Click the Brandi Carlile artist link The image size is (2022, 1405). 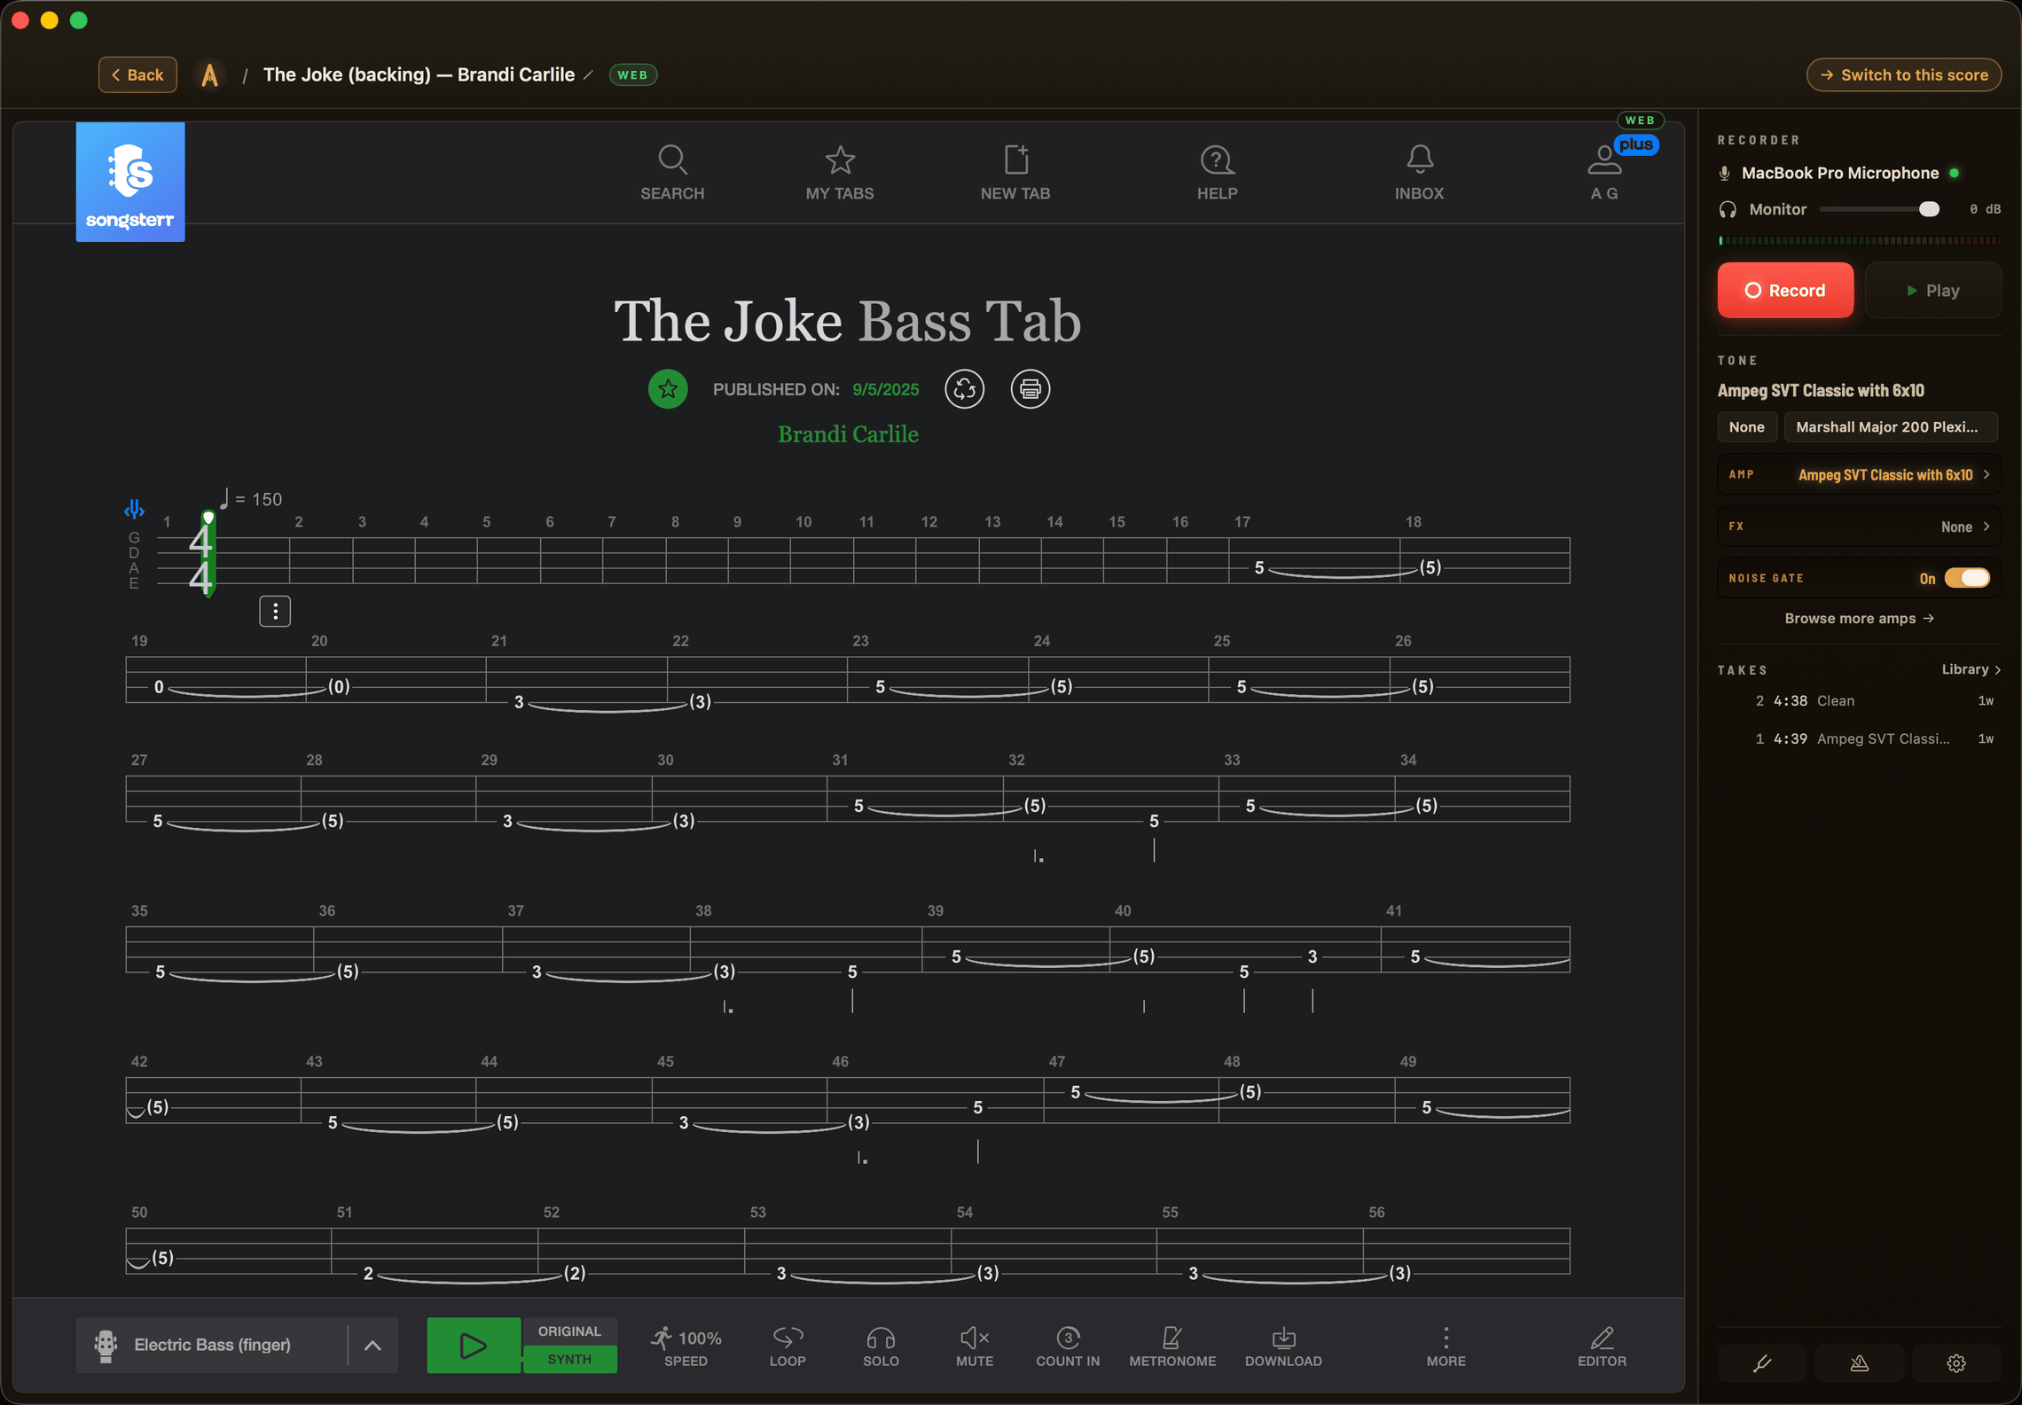click(848, 434)
